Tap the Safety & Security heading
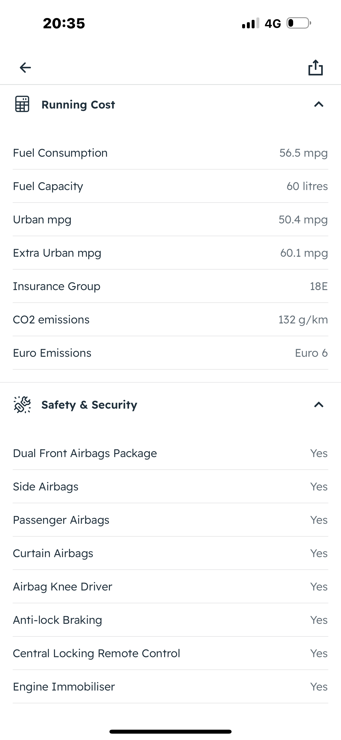This screenshot has height=740, width=341. point(89,405)
